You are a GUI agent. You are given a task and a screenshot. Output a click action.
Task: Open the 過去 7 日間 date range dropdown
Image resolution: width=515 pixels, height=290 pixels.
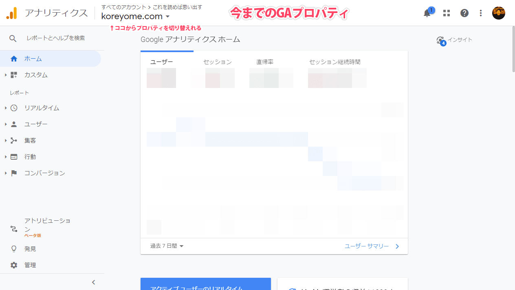(x=167, y=246)
